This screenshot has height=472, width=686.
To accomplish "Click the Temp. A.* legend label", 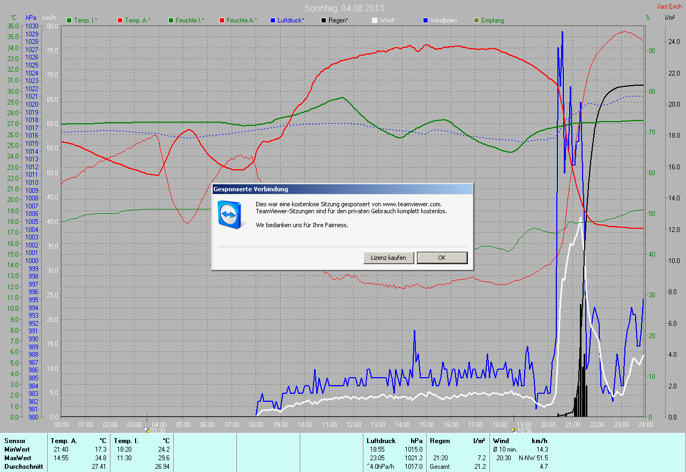I will click(138, 20).
